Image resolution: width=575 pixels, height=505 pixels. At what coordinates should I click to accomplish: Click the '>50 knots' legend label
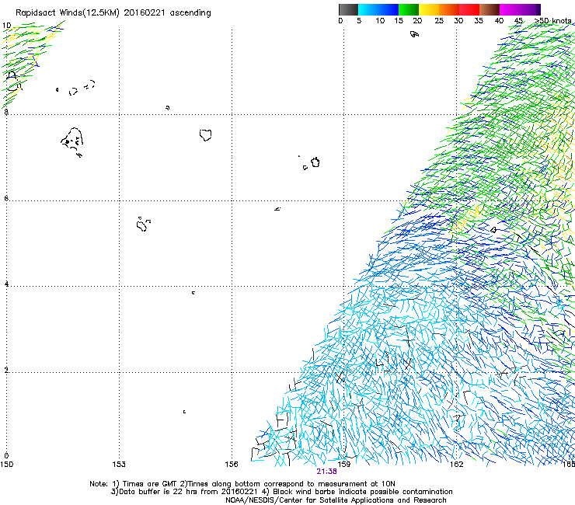click(552, 21)
